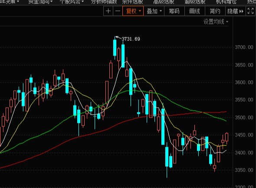Open the 复权 adjustment dropdown

[133, 11]
